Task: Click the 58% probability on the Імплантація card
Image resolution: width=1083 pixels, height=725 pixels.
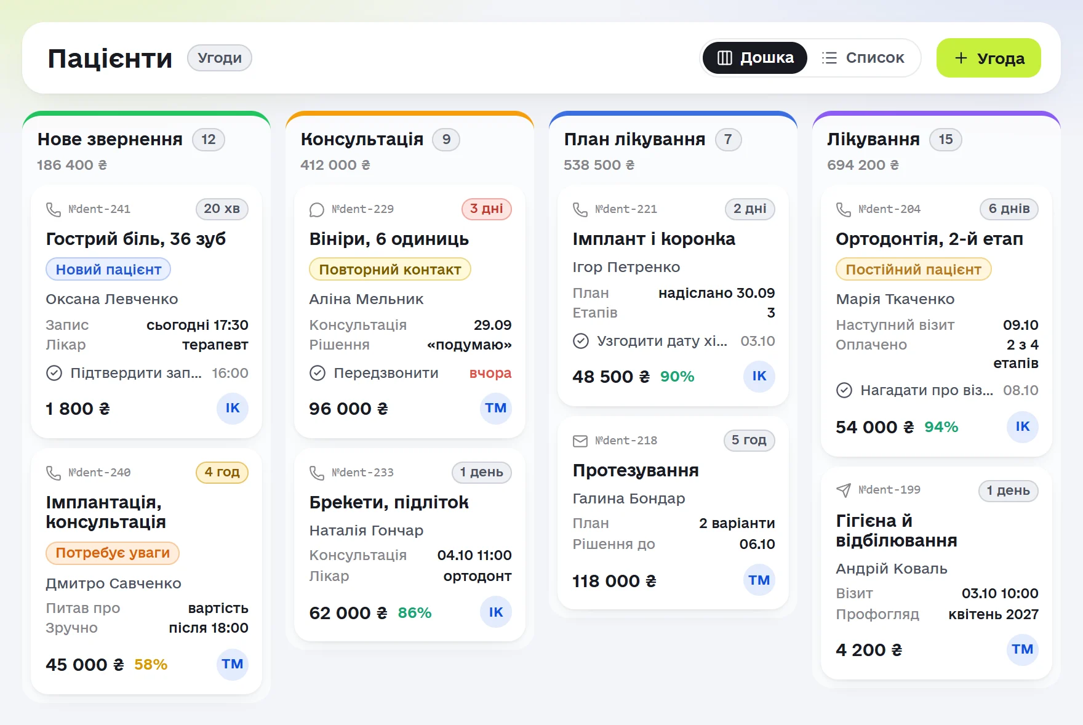Action: tap(151, 665)
